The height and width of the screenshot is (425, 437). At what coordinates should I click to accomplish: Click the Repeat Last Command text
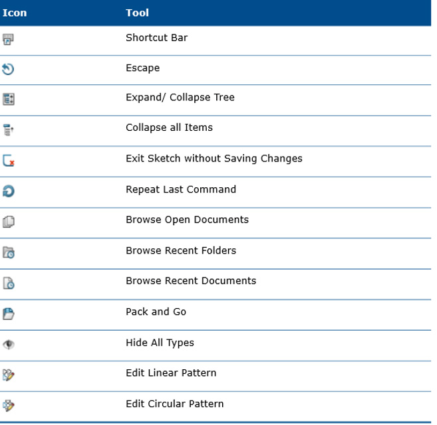click(181, 189)
